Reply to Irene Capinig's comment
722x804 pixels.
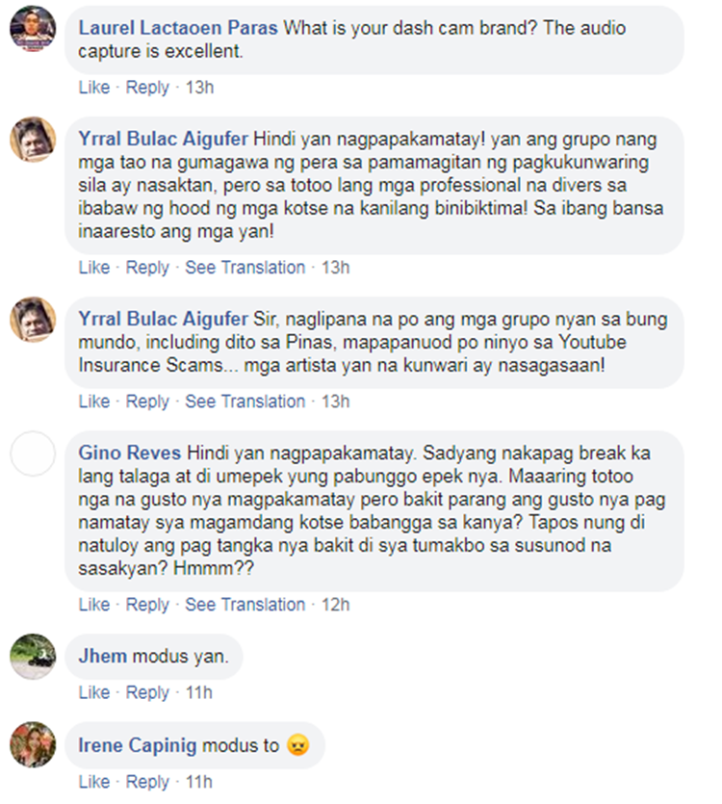click(x=147, y=782)
